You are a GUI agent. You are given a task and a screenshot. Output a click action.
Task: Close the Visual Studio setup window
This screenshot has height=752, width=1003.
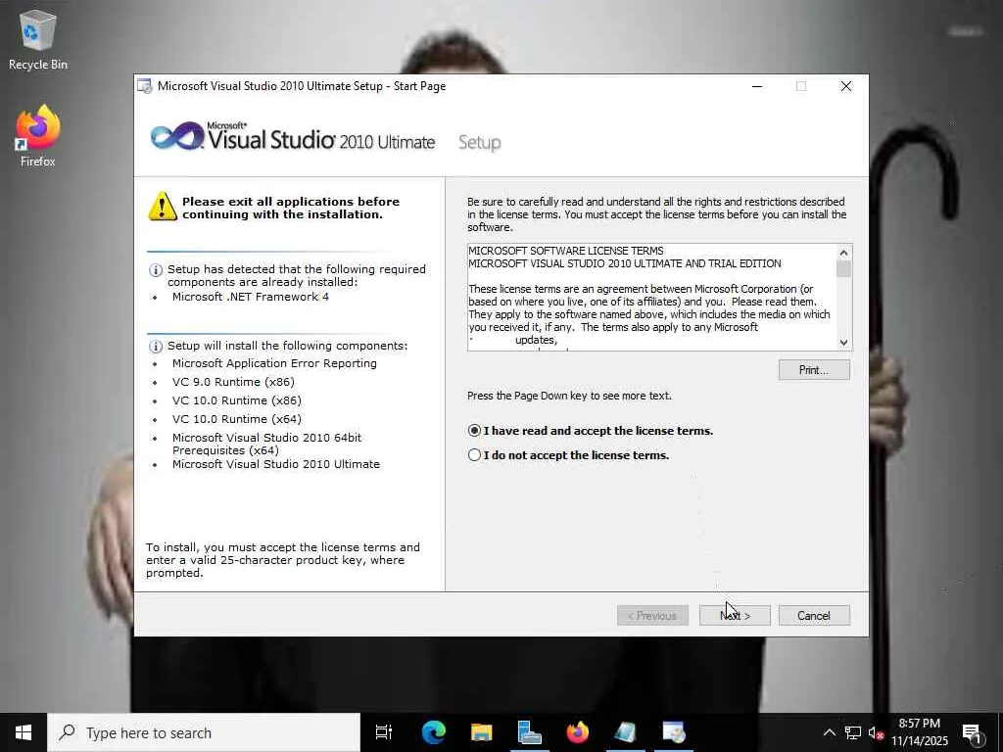(845, 86)
